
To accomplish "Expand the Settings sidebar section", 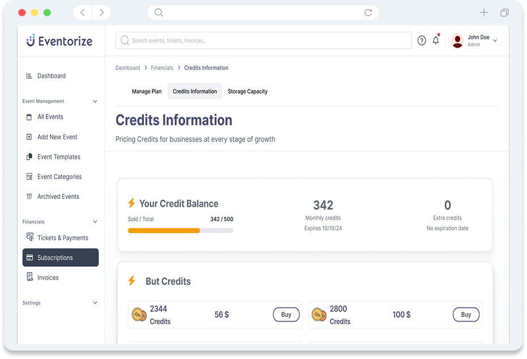I will click(95, 303).
